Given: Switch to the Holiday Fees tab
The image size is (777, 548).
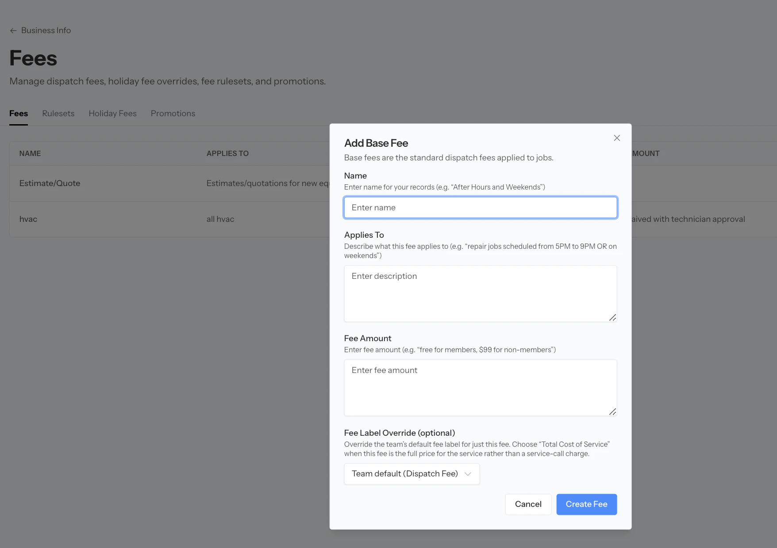Looking at the screenshot, I should pos(113,114).
